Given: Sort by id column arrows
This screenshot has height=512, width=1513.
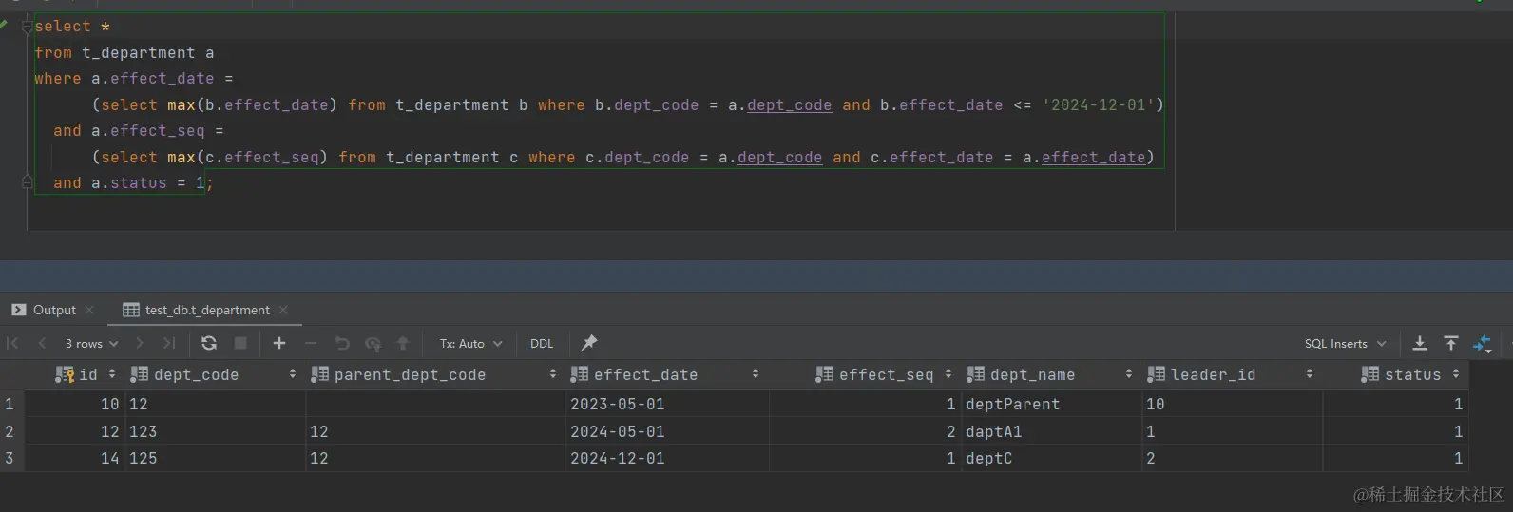Looking at the screenshot, I should pyautogui.click(x=112, y=374).
